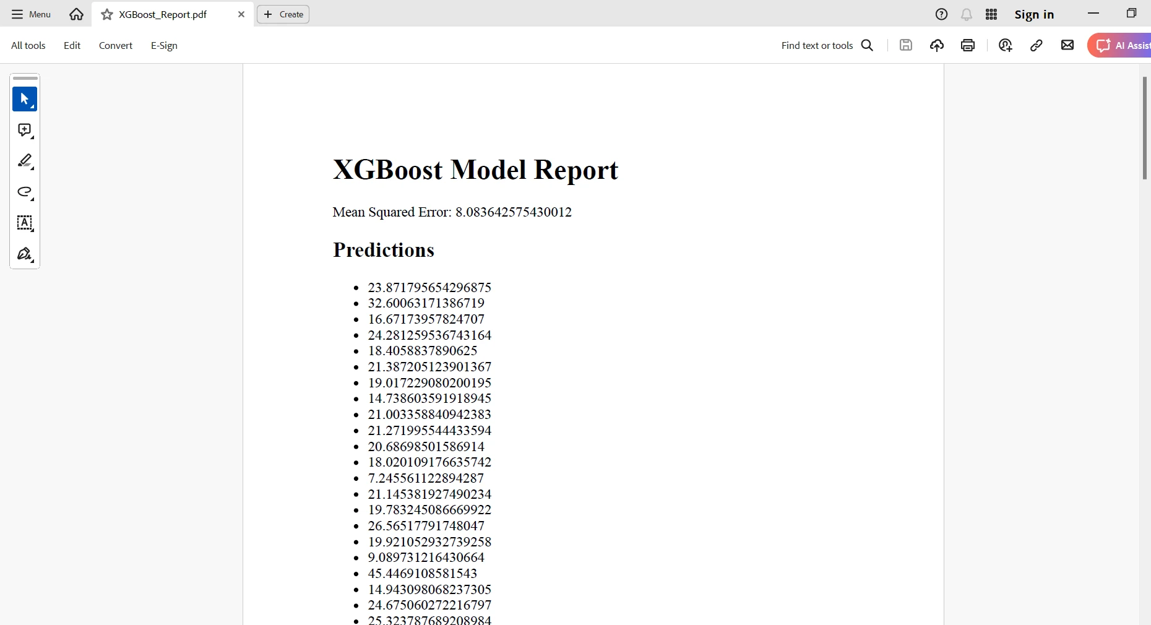Click the vertical scrollbar thumb
The height and width of the screenshot is (625, 1151).
[1145, 128]
